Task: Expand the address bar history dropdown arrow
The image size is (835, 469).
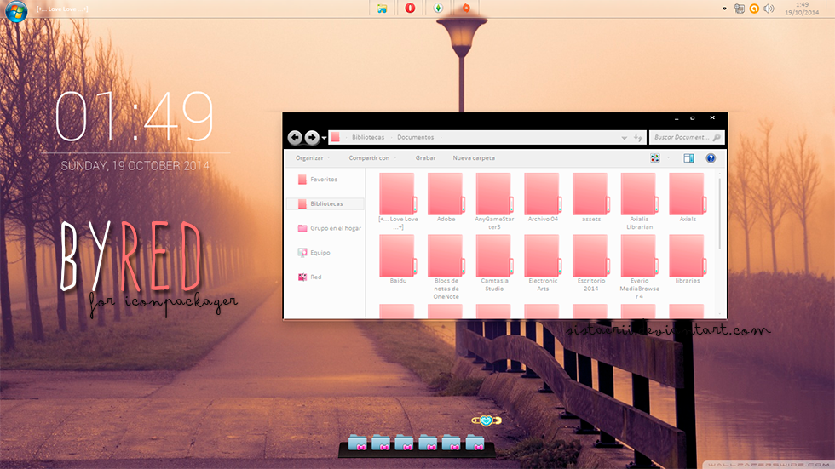Action: coord(624,138)
